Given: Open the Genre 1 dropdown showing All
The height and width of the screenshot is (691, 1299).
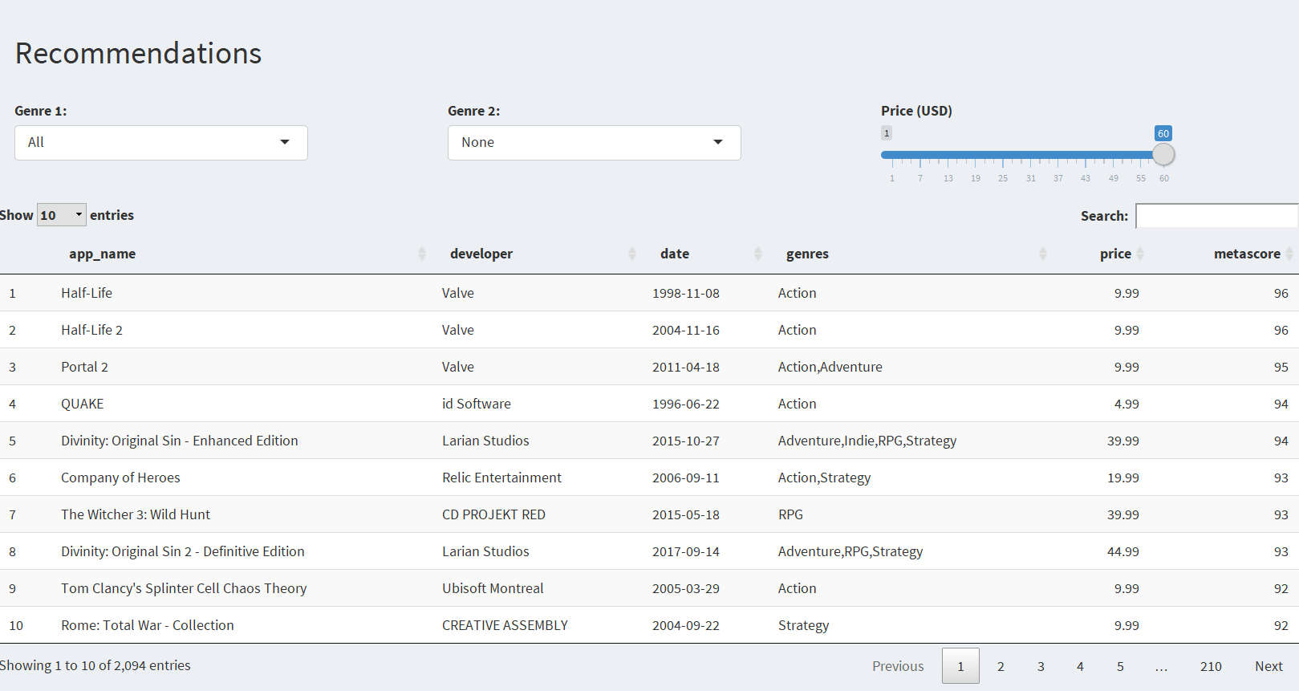Looking at the screenshot, I should [x=160, y=143].
